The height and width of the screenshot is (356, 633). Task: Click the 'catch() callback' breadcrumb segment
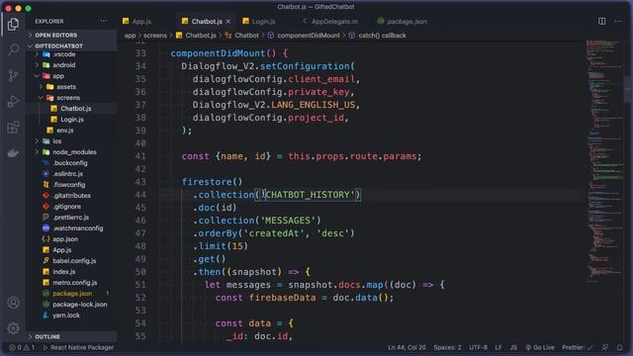pos(382,36)
